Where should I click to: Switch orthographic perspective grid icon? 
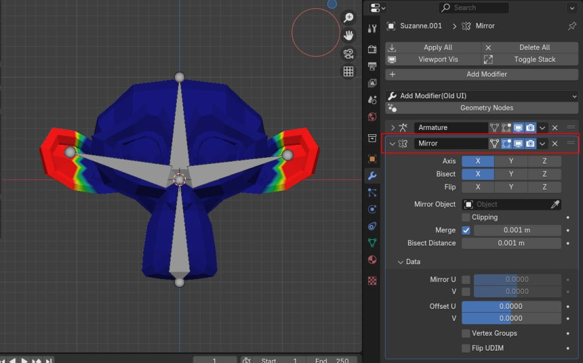[x=348, y=71]
